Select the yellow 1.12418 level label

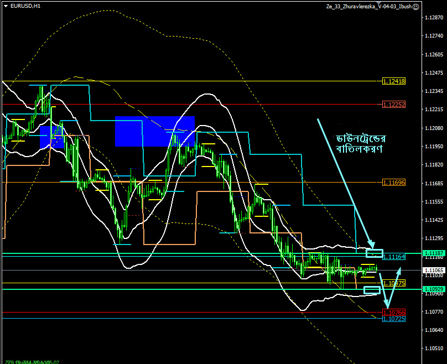[394, 81]
